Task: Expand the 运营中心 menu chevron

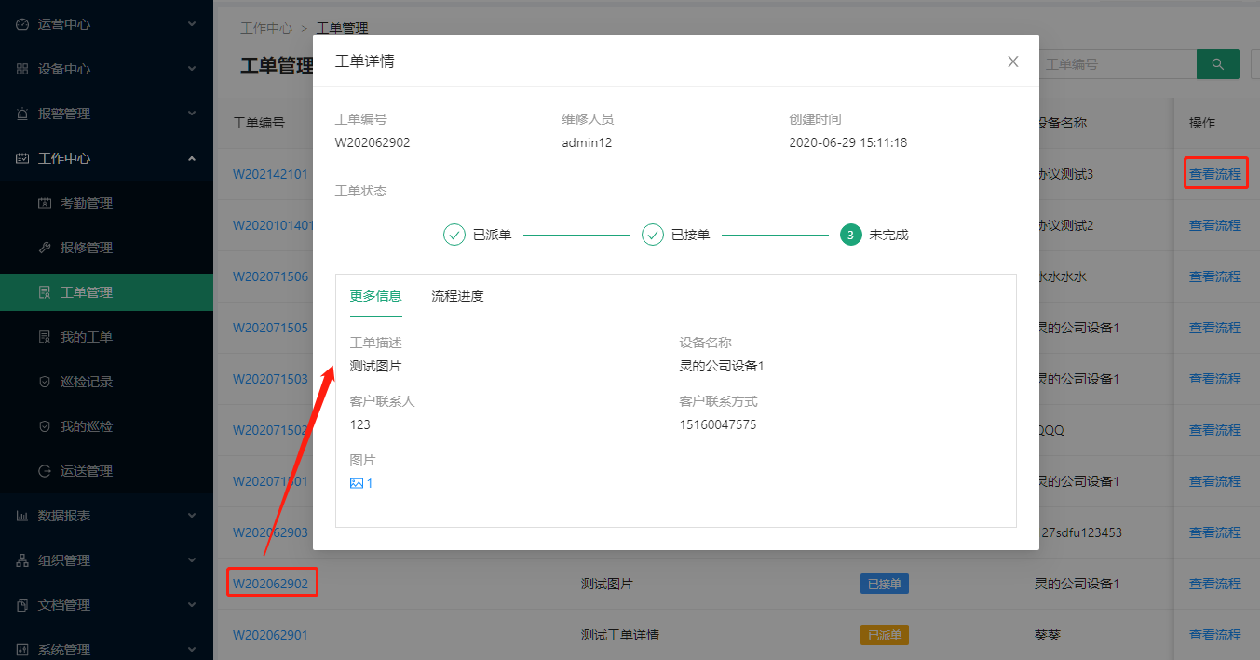Action: pyautogui.click(x=192, y=24)
